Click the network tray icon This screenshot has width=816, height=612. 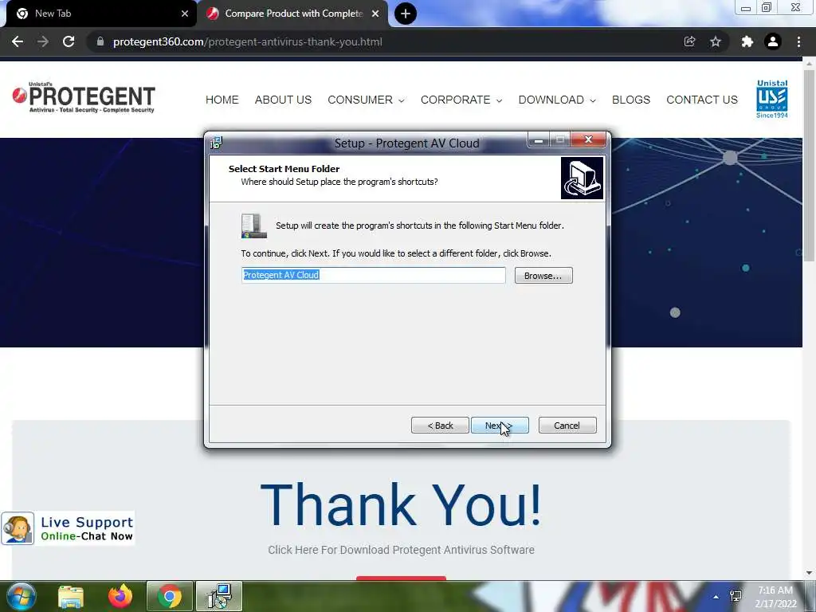pos(736,596)
